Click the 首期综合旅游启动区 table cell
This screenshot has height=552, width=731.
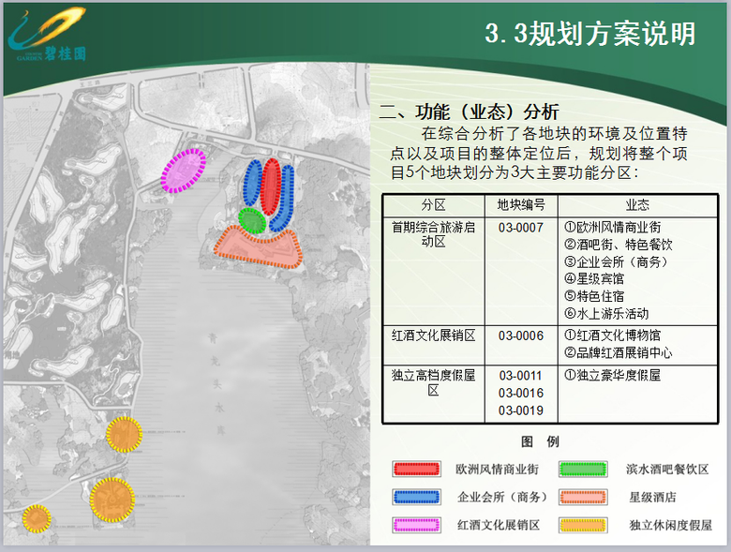(433, 234)
